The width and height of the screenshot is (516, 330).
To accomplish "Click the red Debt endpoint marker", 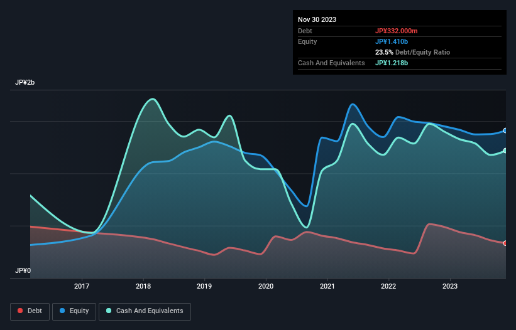I will [x=505, y=243].
